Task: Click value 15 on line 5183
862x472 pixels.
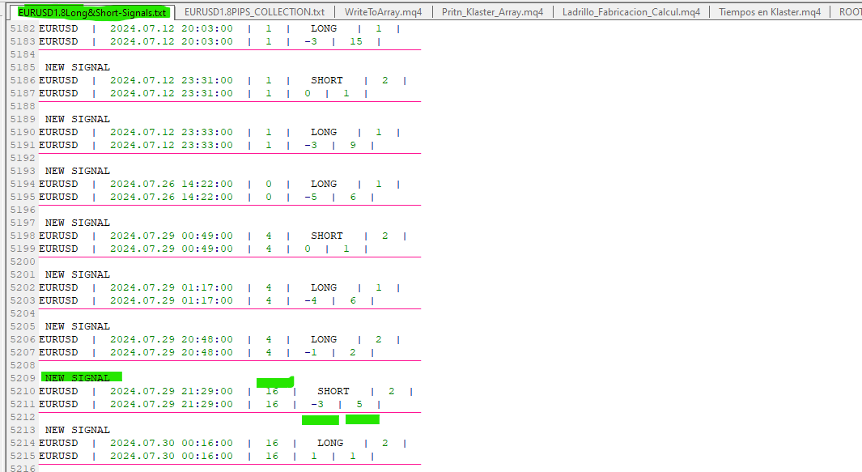Action: pos(356,42)
